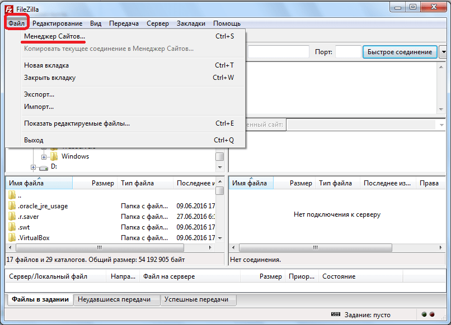The height and width of the screenshot is (325, 451).
Task: Click the .r.saver folder icon
Action: pyautogui.click(x=12, y=217)
